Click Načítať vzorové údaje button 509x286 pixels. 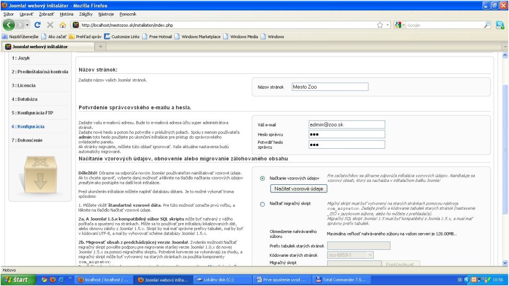pyautogui.click(x=299, y=189)
